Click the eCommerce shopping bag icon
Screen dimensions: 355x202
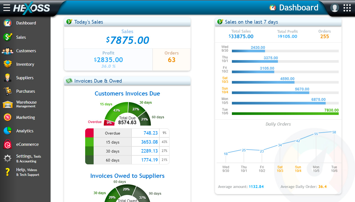8,144
